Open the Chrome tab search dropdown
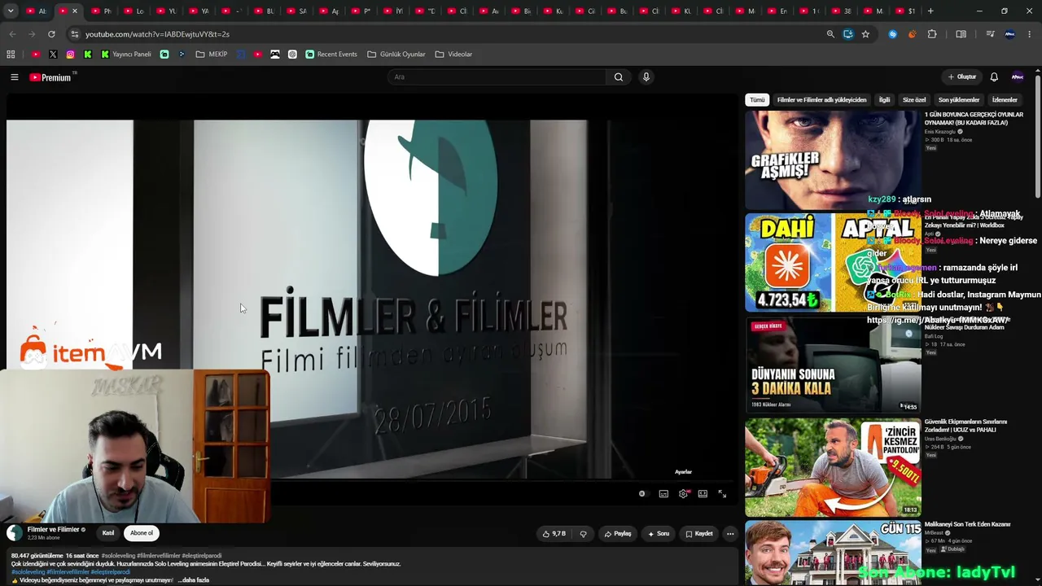Image resolution: width=1042 pixels, height=586 pixels. (11, 11)
